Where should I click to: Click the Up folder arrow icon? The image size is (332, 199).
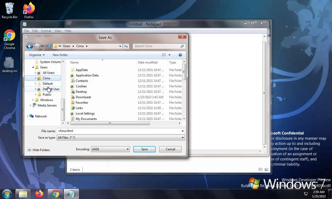point(49,46)
